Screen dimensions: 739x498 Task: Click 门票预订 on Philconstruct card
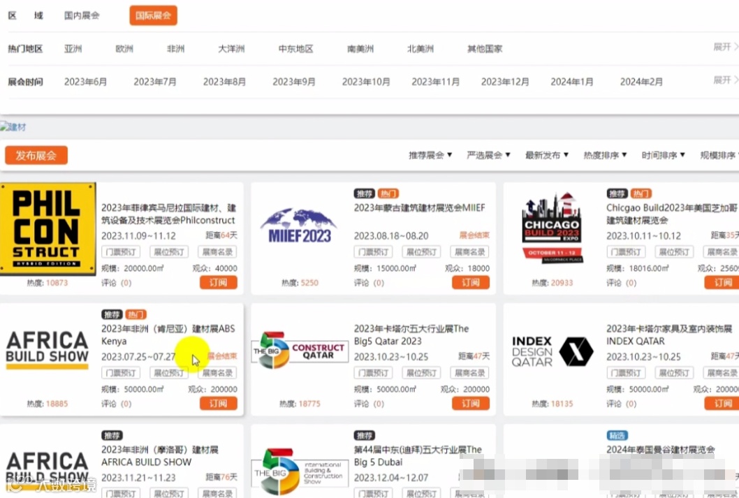coord(121,252)
